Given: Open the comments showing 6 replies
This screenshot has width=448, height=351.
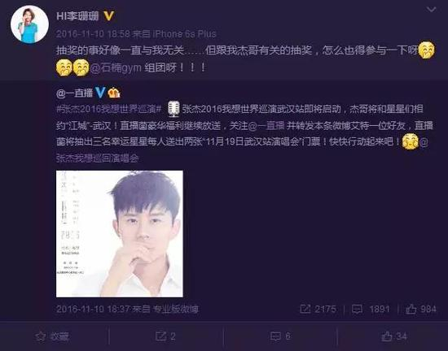Looking at the screenshot, I should tap(280, 336).
